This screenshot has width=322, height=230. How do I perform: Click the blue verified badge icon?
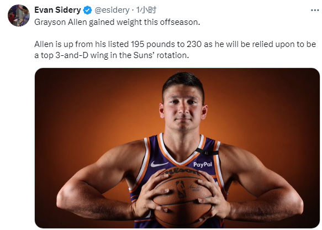coord(87,10)
